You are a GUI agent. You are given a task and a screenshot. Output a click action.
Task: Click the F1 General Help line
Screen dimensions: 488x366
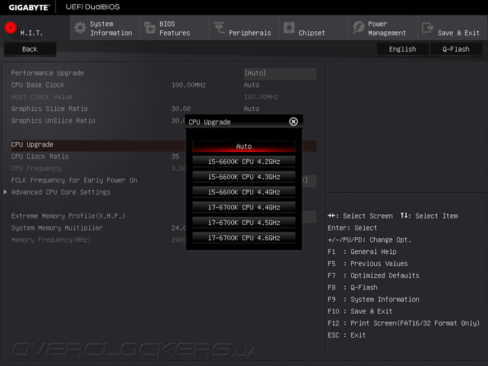(x=362, y=251)
